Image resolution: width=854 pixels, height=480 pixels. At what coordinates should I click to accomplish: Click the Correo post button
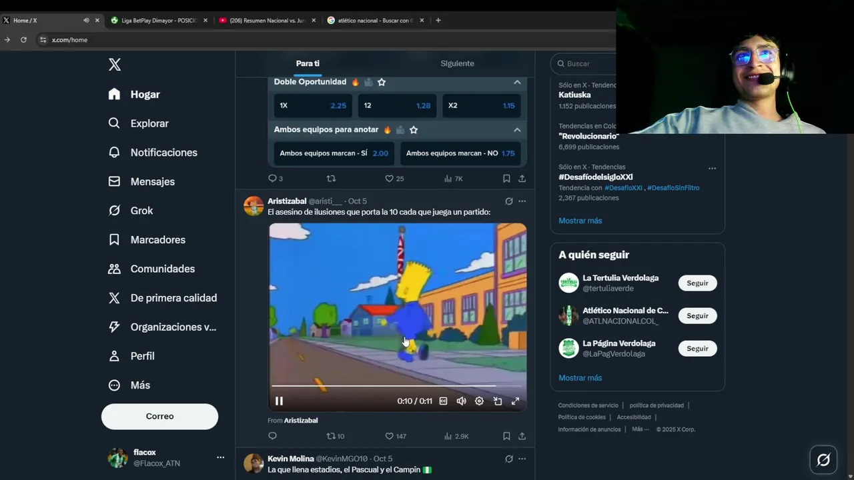(x=159, y=416)
